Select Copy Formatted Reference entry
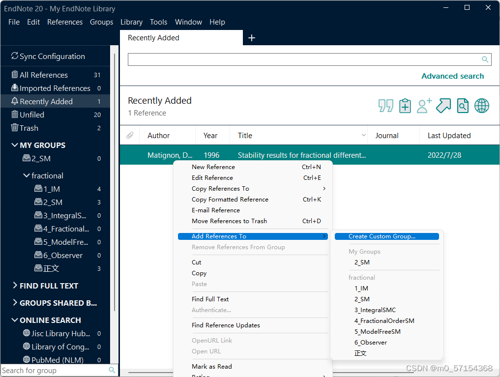This screenshot has width=500, height=377. [254, 200]
